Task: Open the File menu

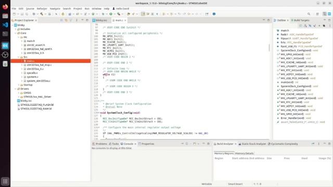Action: [14, 9]
